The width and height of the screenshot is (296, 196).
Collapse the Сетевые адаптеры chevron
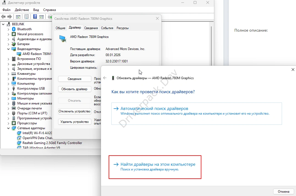coord(8,128)
